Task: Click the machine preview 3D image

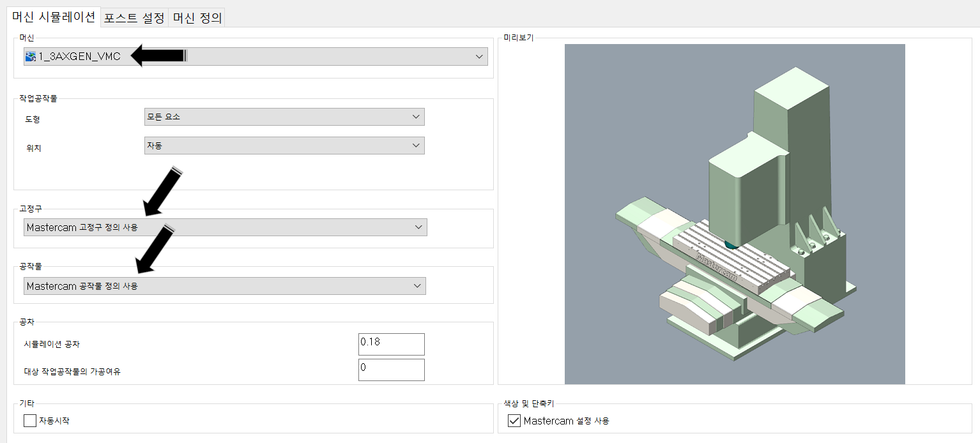Action: tap(735, 214)
